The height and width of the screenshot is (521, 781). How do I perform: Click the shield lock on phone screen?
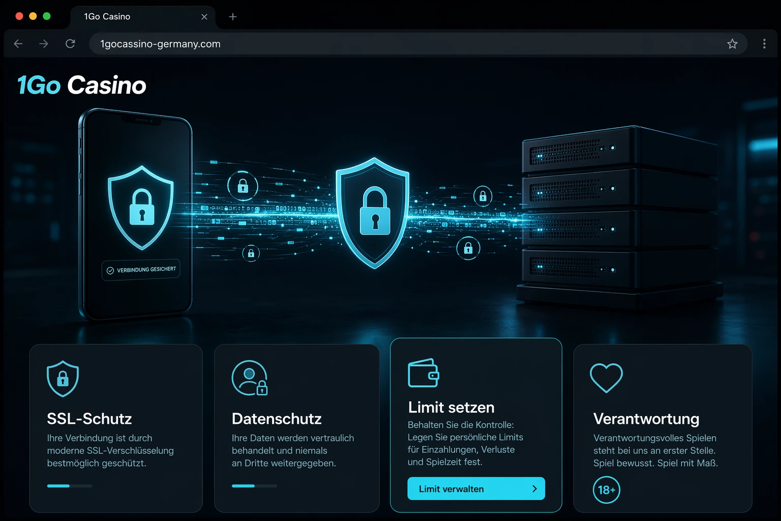click(141, 208)
